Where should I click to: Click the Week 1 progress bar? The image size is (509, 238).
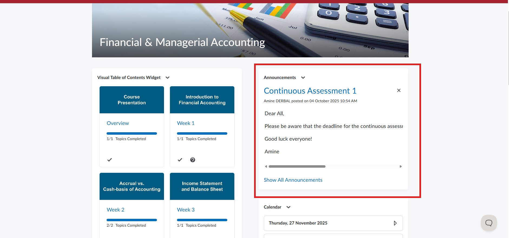point(202,133)
